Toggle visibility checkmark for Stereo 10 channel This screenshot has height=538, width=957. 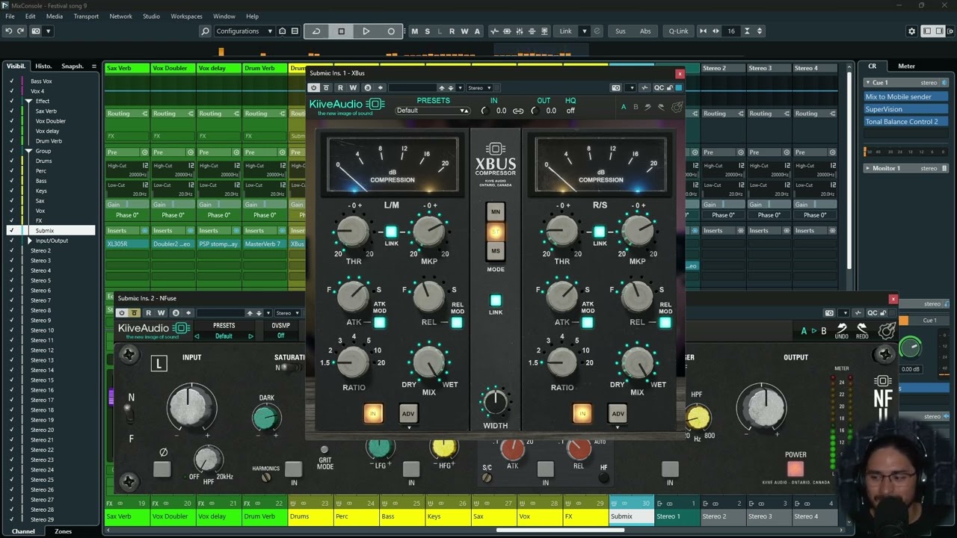point(11,330)
